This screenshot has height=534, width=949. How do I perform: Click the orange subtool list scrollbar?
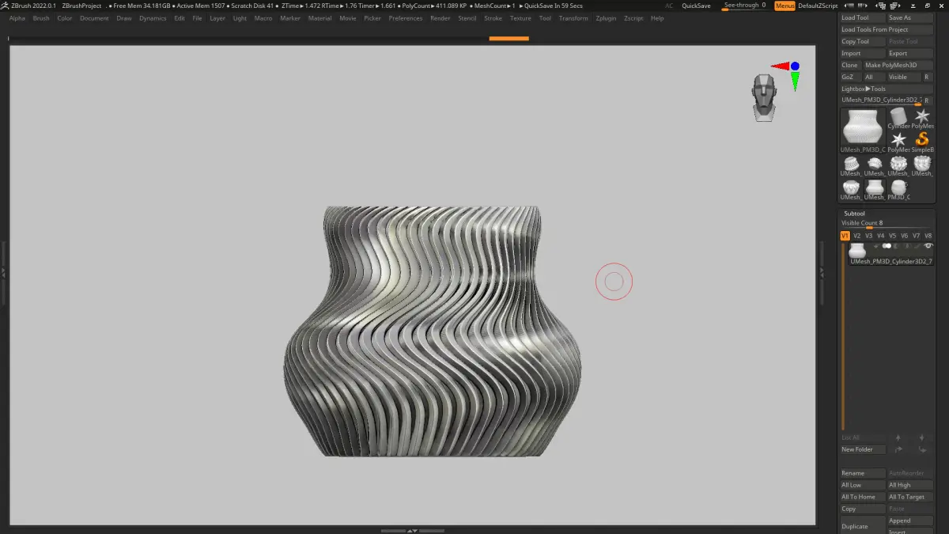coord(843,336)
